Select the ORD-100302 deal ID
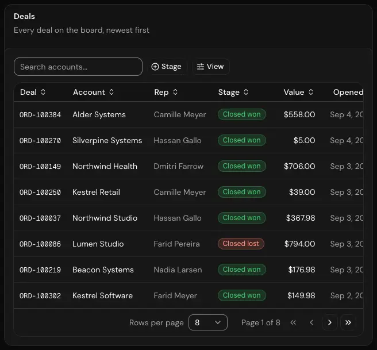This screenshot has width=377, height=350. point(40,295)
